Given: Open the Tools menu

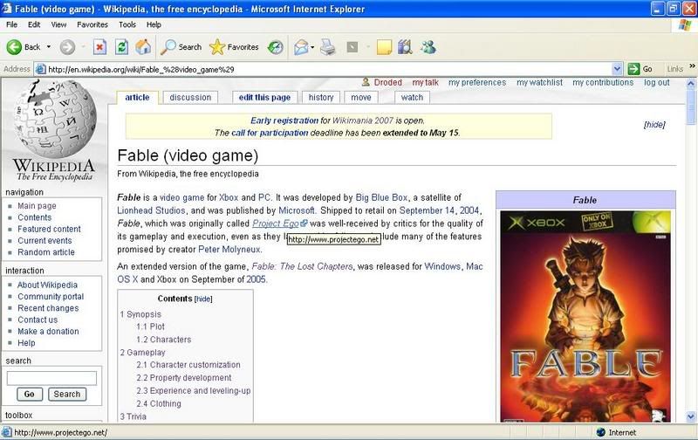Looking at the screenshot, I should tap(127, 24).
